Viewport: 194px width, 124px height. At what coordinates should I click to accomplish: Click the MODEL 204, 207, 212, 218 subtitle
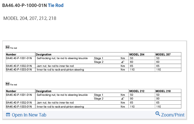click(x=30, y=18)
